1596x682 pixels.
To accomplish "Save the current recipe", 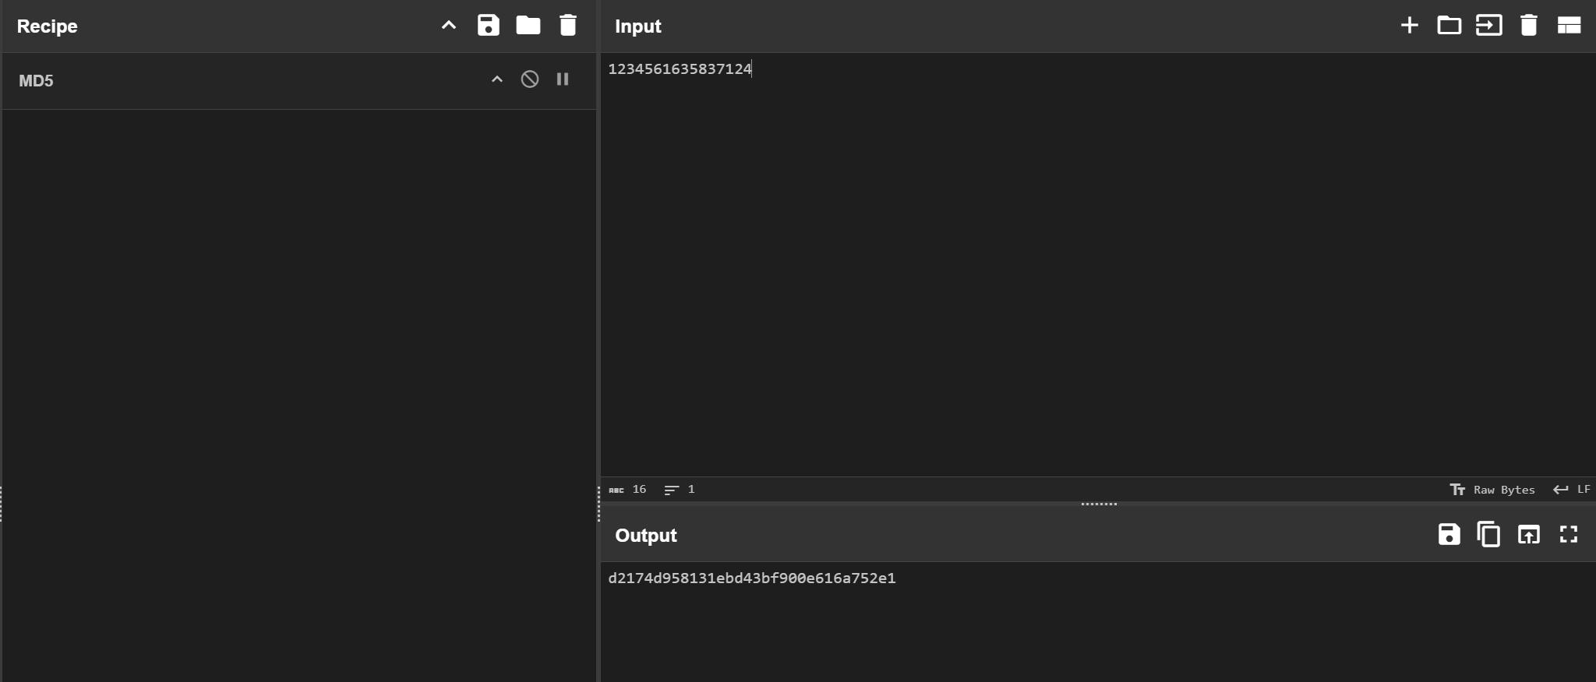I will [489, 25].
